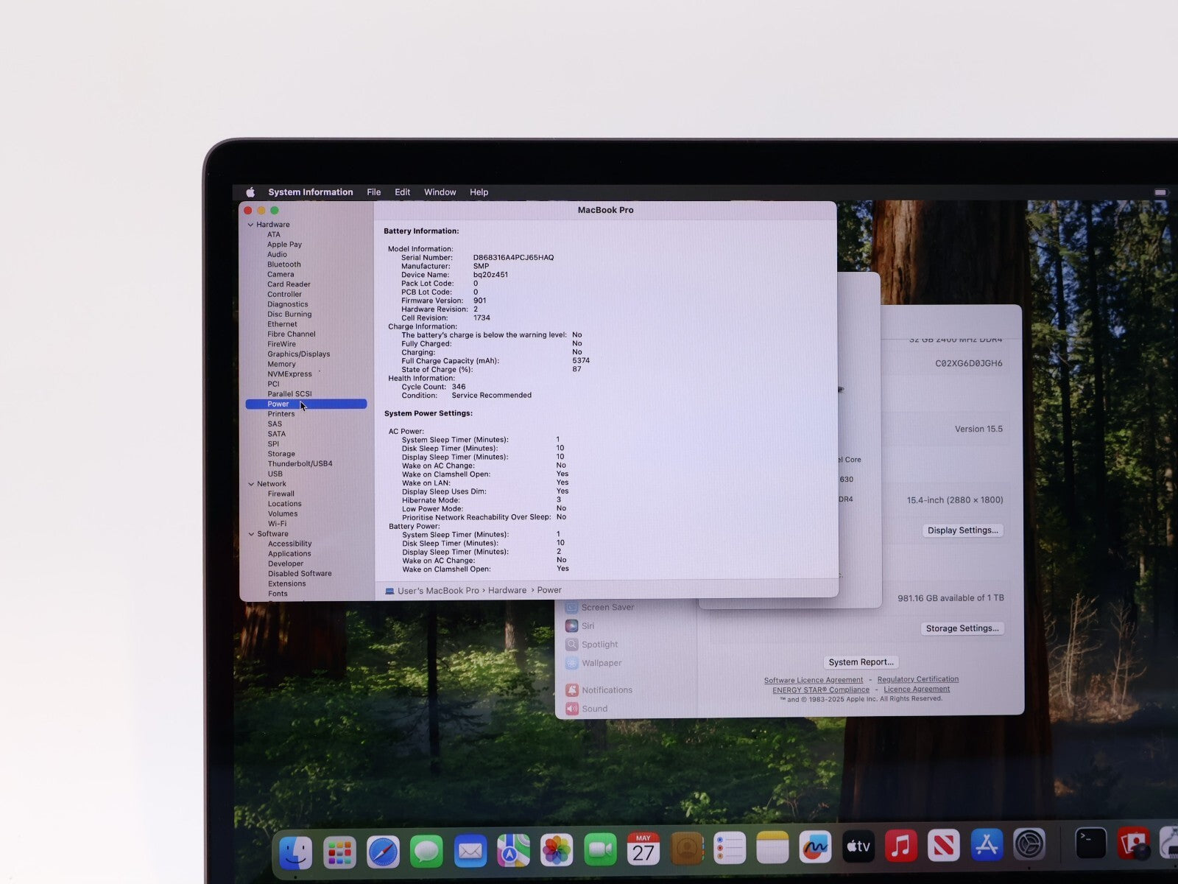Select Applications under Software

(x=289, y=554)
